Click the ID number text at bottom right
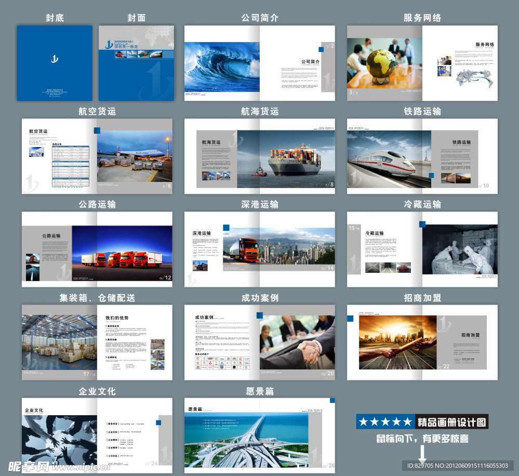This screenshot has height=476, width=519. tap(457, 465)
